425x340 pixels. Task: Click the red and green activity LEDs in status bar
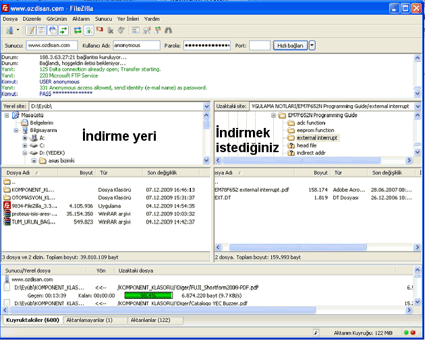(x=409, y=333)
